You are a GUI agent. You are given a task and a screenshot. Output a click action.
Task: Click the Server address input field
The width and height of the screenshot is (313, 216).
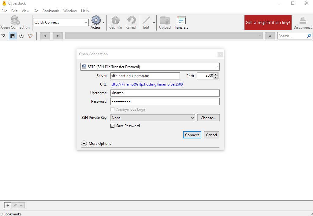145,75
